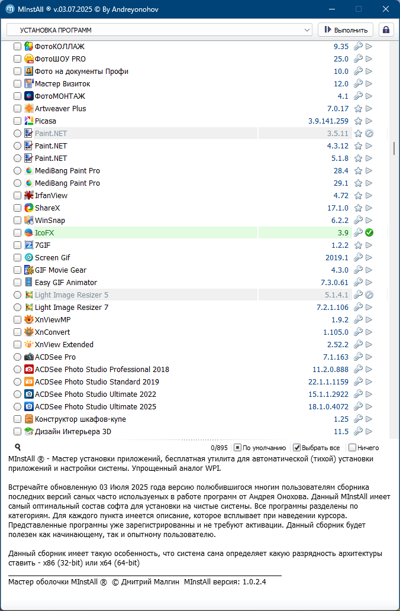
Task: Click the 0/895 counter text
Action: pyautogui.click(x=218, y=448)
